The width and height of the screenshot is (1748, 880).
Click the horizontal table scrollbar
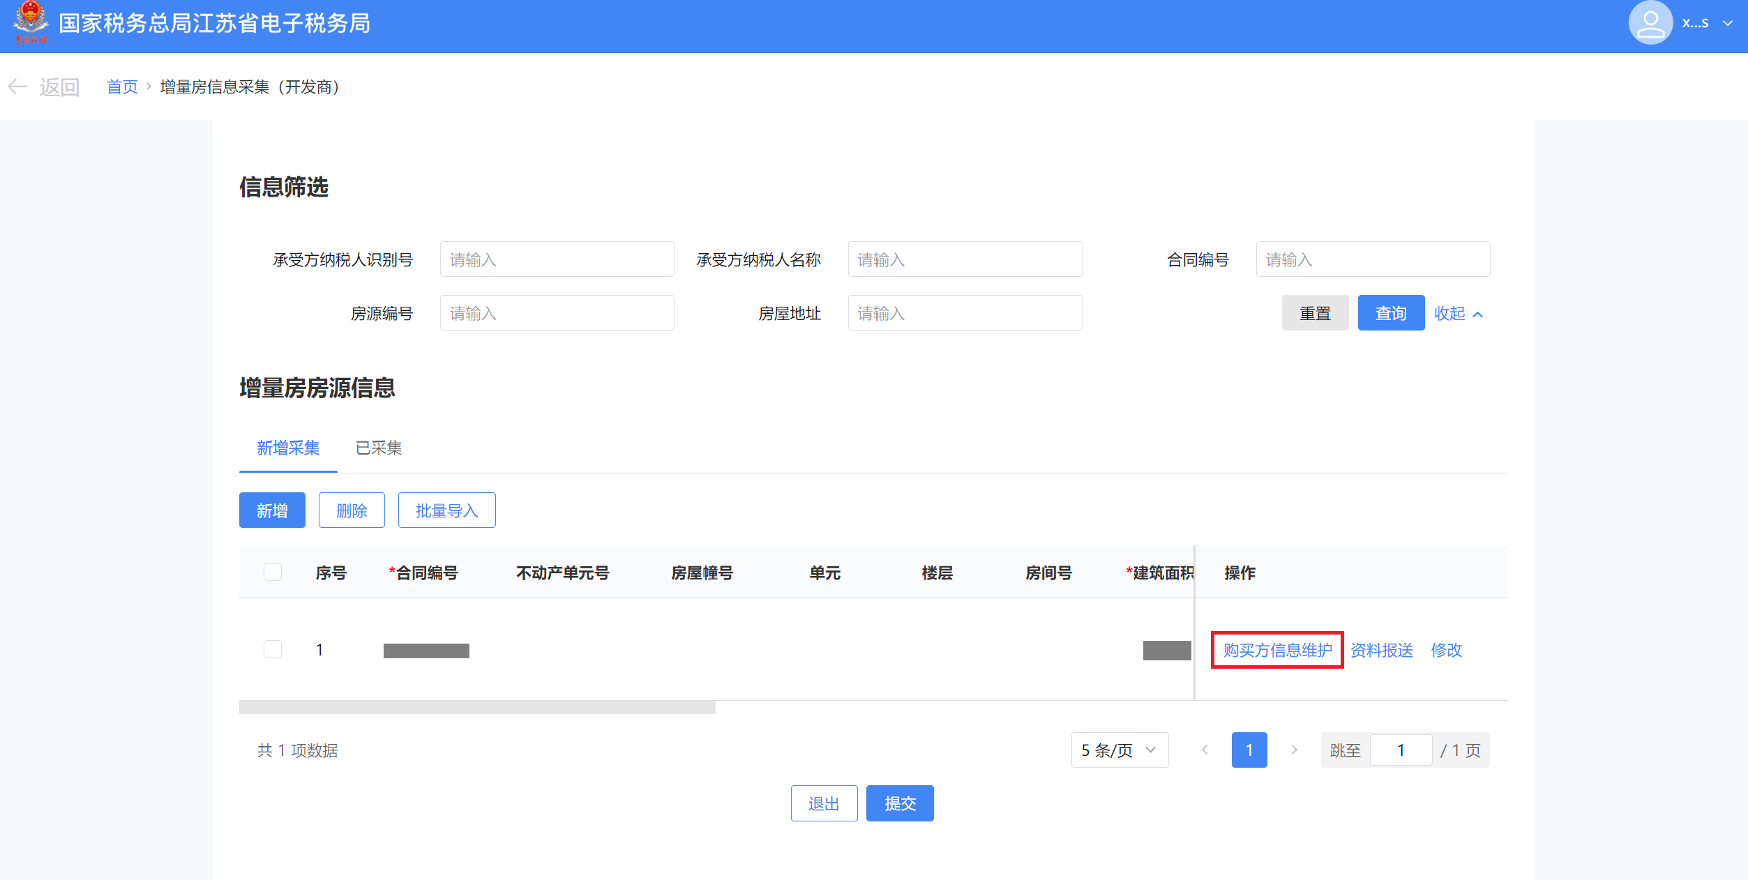(477, 708)
